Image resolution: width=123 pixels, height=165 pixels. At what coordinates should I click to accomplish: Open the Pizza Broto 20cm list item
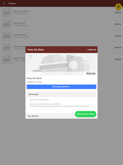pyautogui.click(x=61, y=13)
